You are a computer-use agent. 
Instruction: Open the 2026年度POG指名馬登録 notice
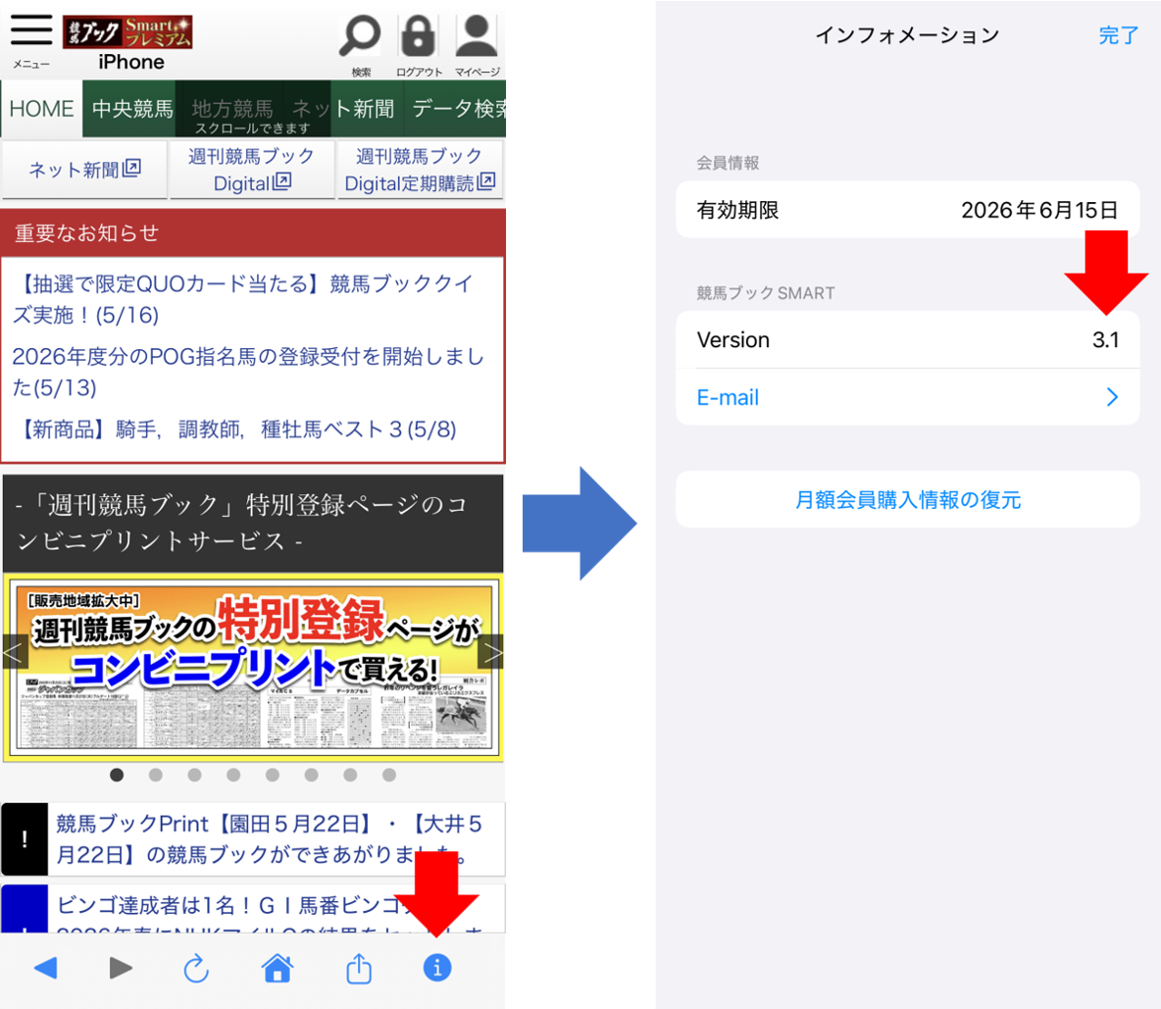(248, 372)
